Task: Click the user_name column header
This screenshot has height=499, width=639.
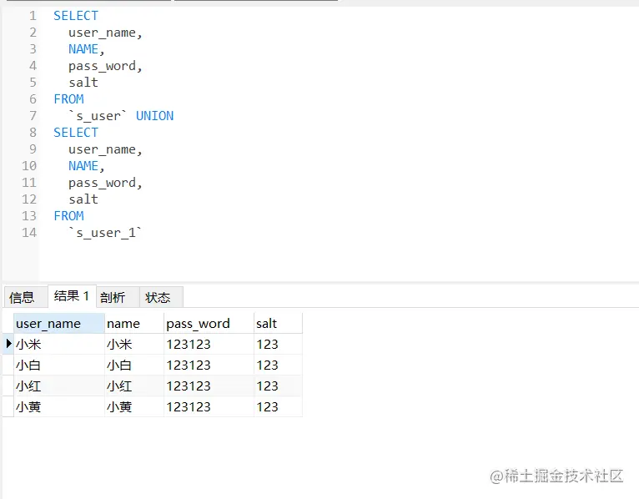Action: click(x=48, y=324)
